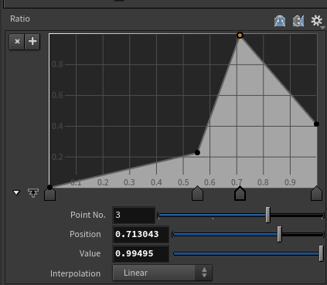Viewport: 327px width, 285px height.
Task: Select the ramp point at right edge
Action: [316, 124]
